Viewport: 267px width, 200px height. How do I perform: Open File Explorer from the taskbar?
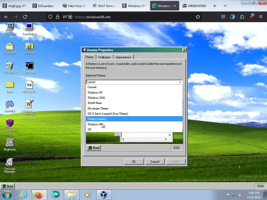coord(72,195)
